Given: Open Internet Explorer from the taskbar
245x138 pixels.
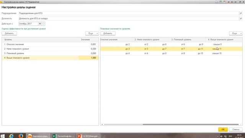Looking at the screenshot, I should (11, 136).
